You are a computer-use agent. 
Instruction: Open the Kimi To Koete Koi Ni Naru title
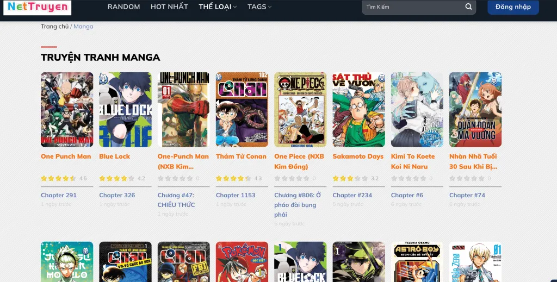[413, 161]
